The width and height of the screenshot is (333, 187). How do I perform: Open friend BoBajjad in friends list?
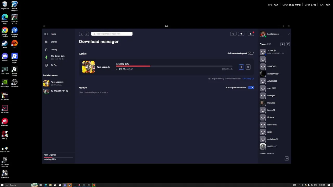275,96
